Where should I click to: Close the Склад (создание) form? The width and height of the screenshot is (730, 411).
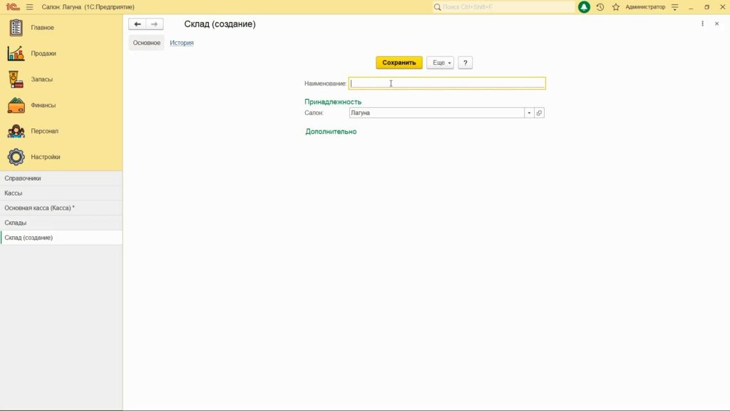(717, 24)
